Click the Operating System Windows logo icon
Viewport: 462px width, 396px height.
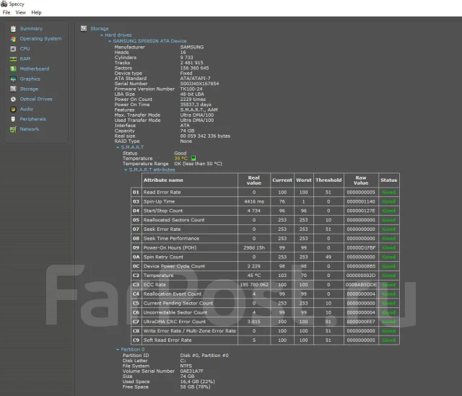tap(13, 39)
